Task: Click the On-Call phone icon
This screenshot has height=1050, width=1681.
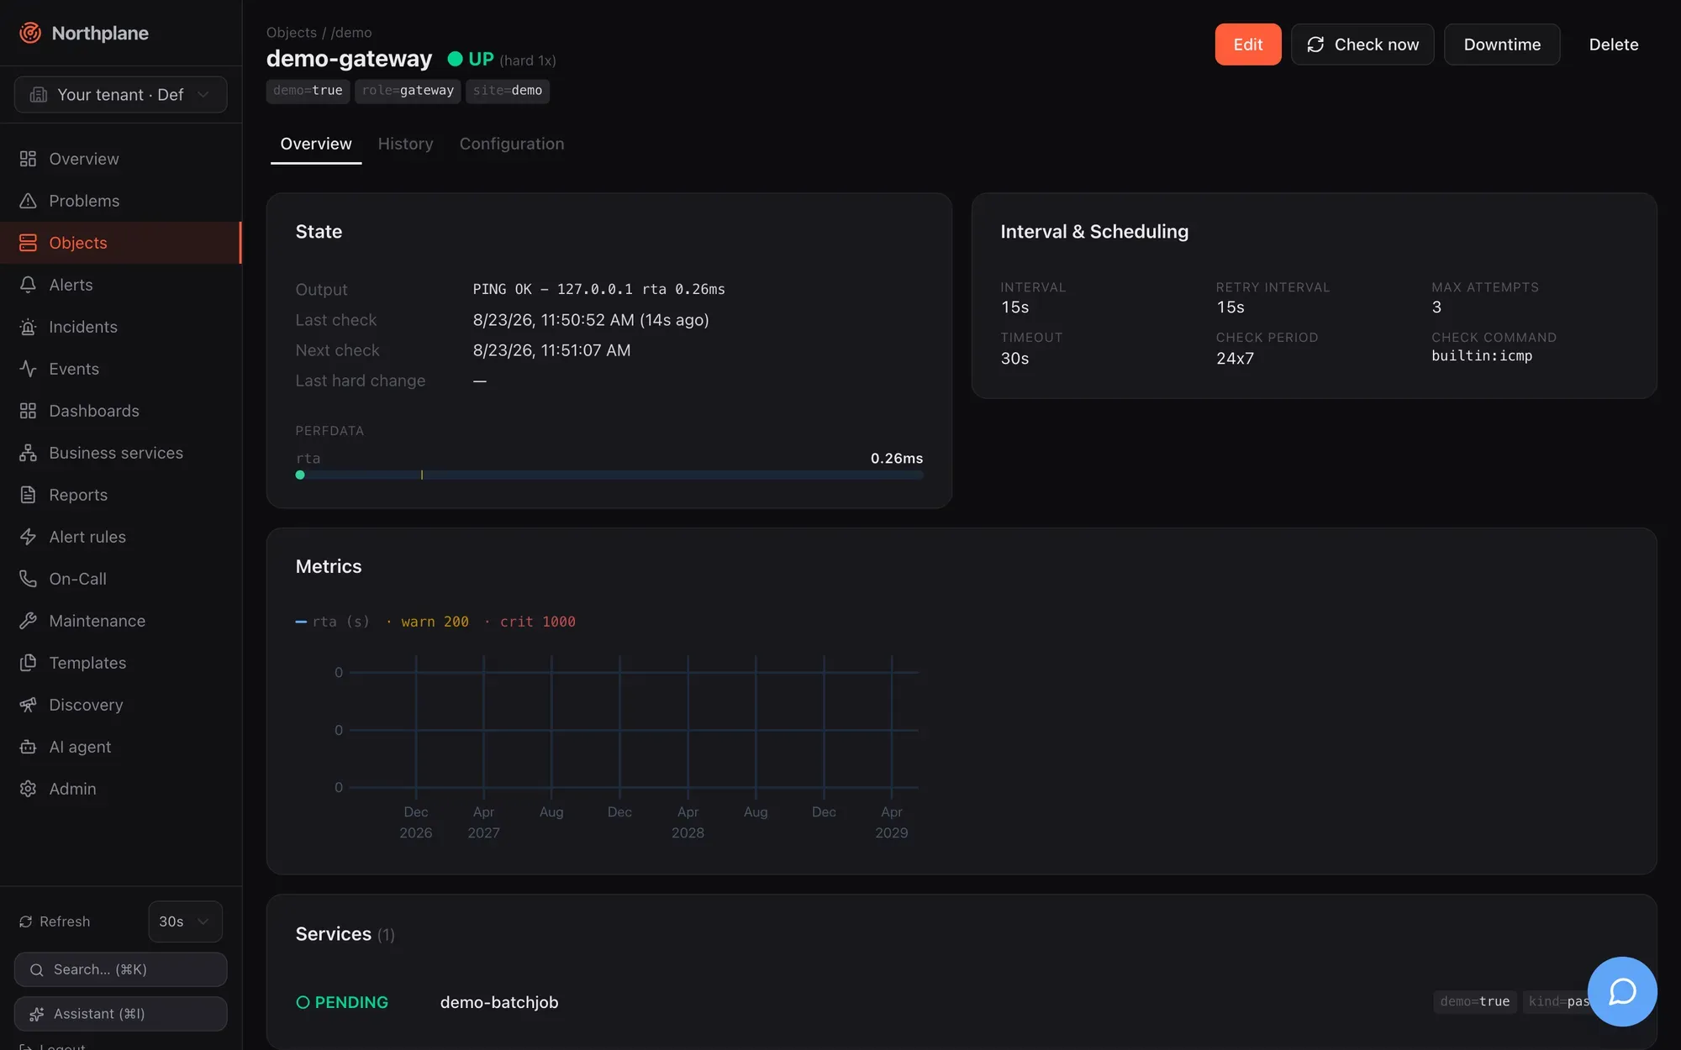Action: (28, 579)
